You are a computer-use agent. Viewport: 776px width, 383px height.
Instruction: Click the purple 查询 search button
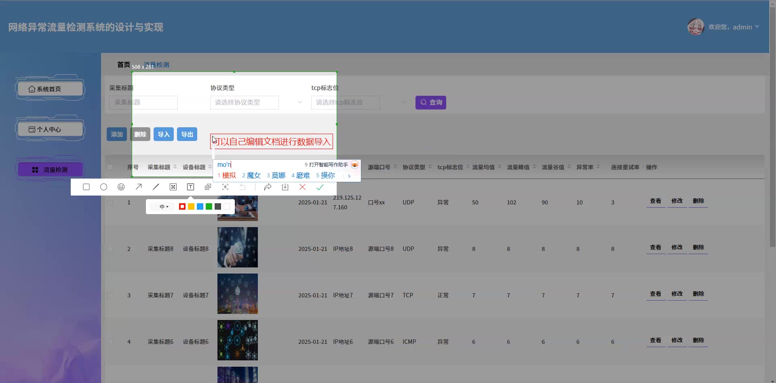click(430, 103)
